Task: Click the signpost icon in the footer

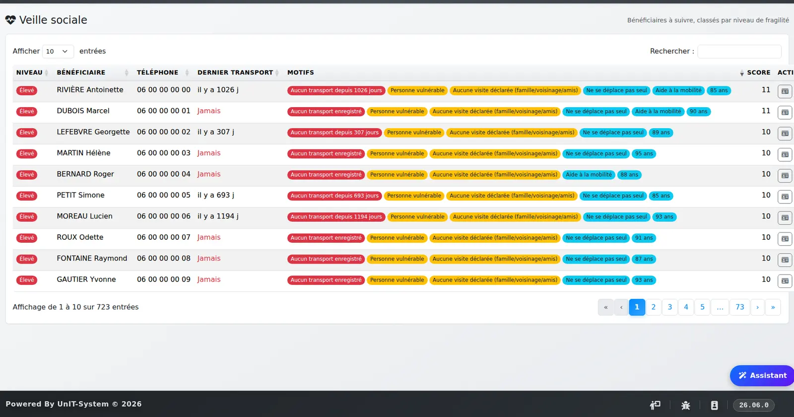Action: click(655, 405)
